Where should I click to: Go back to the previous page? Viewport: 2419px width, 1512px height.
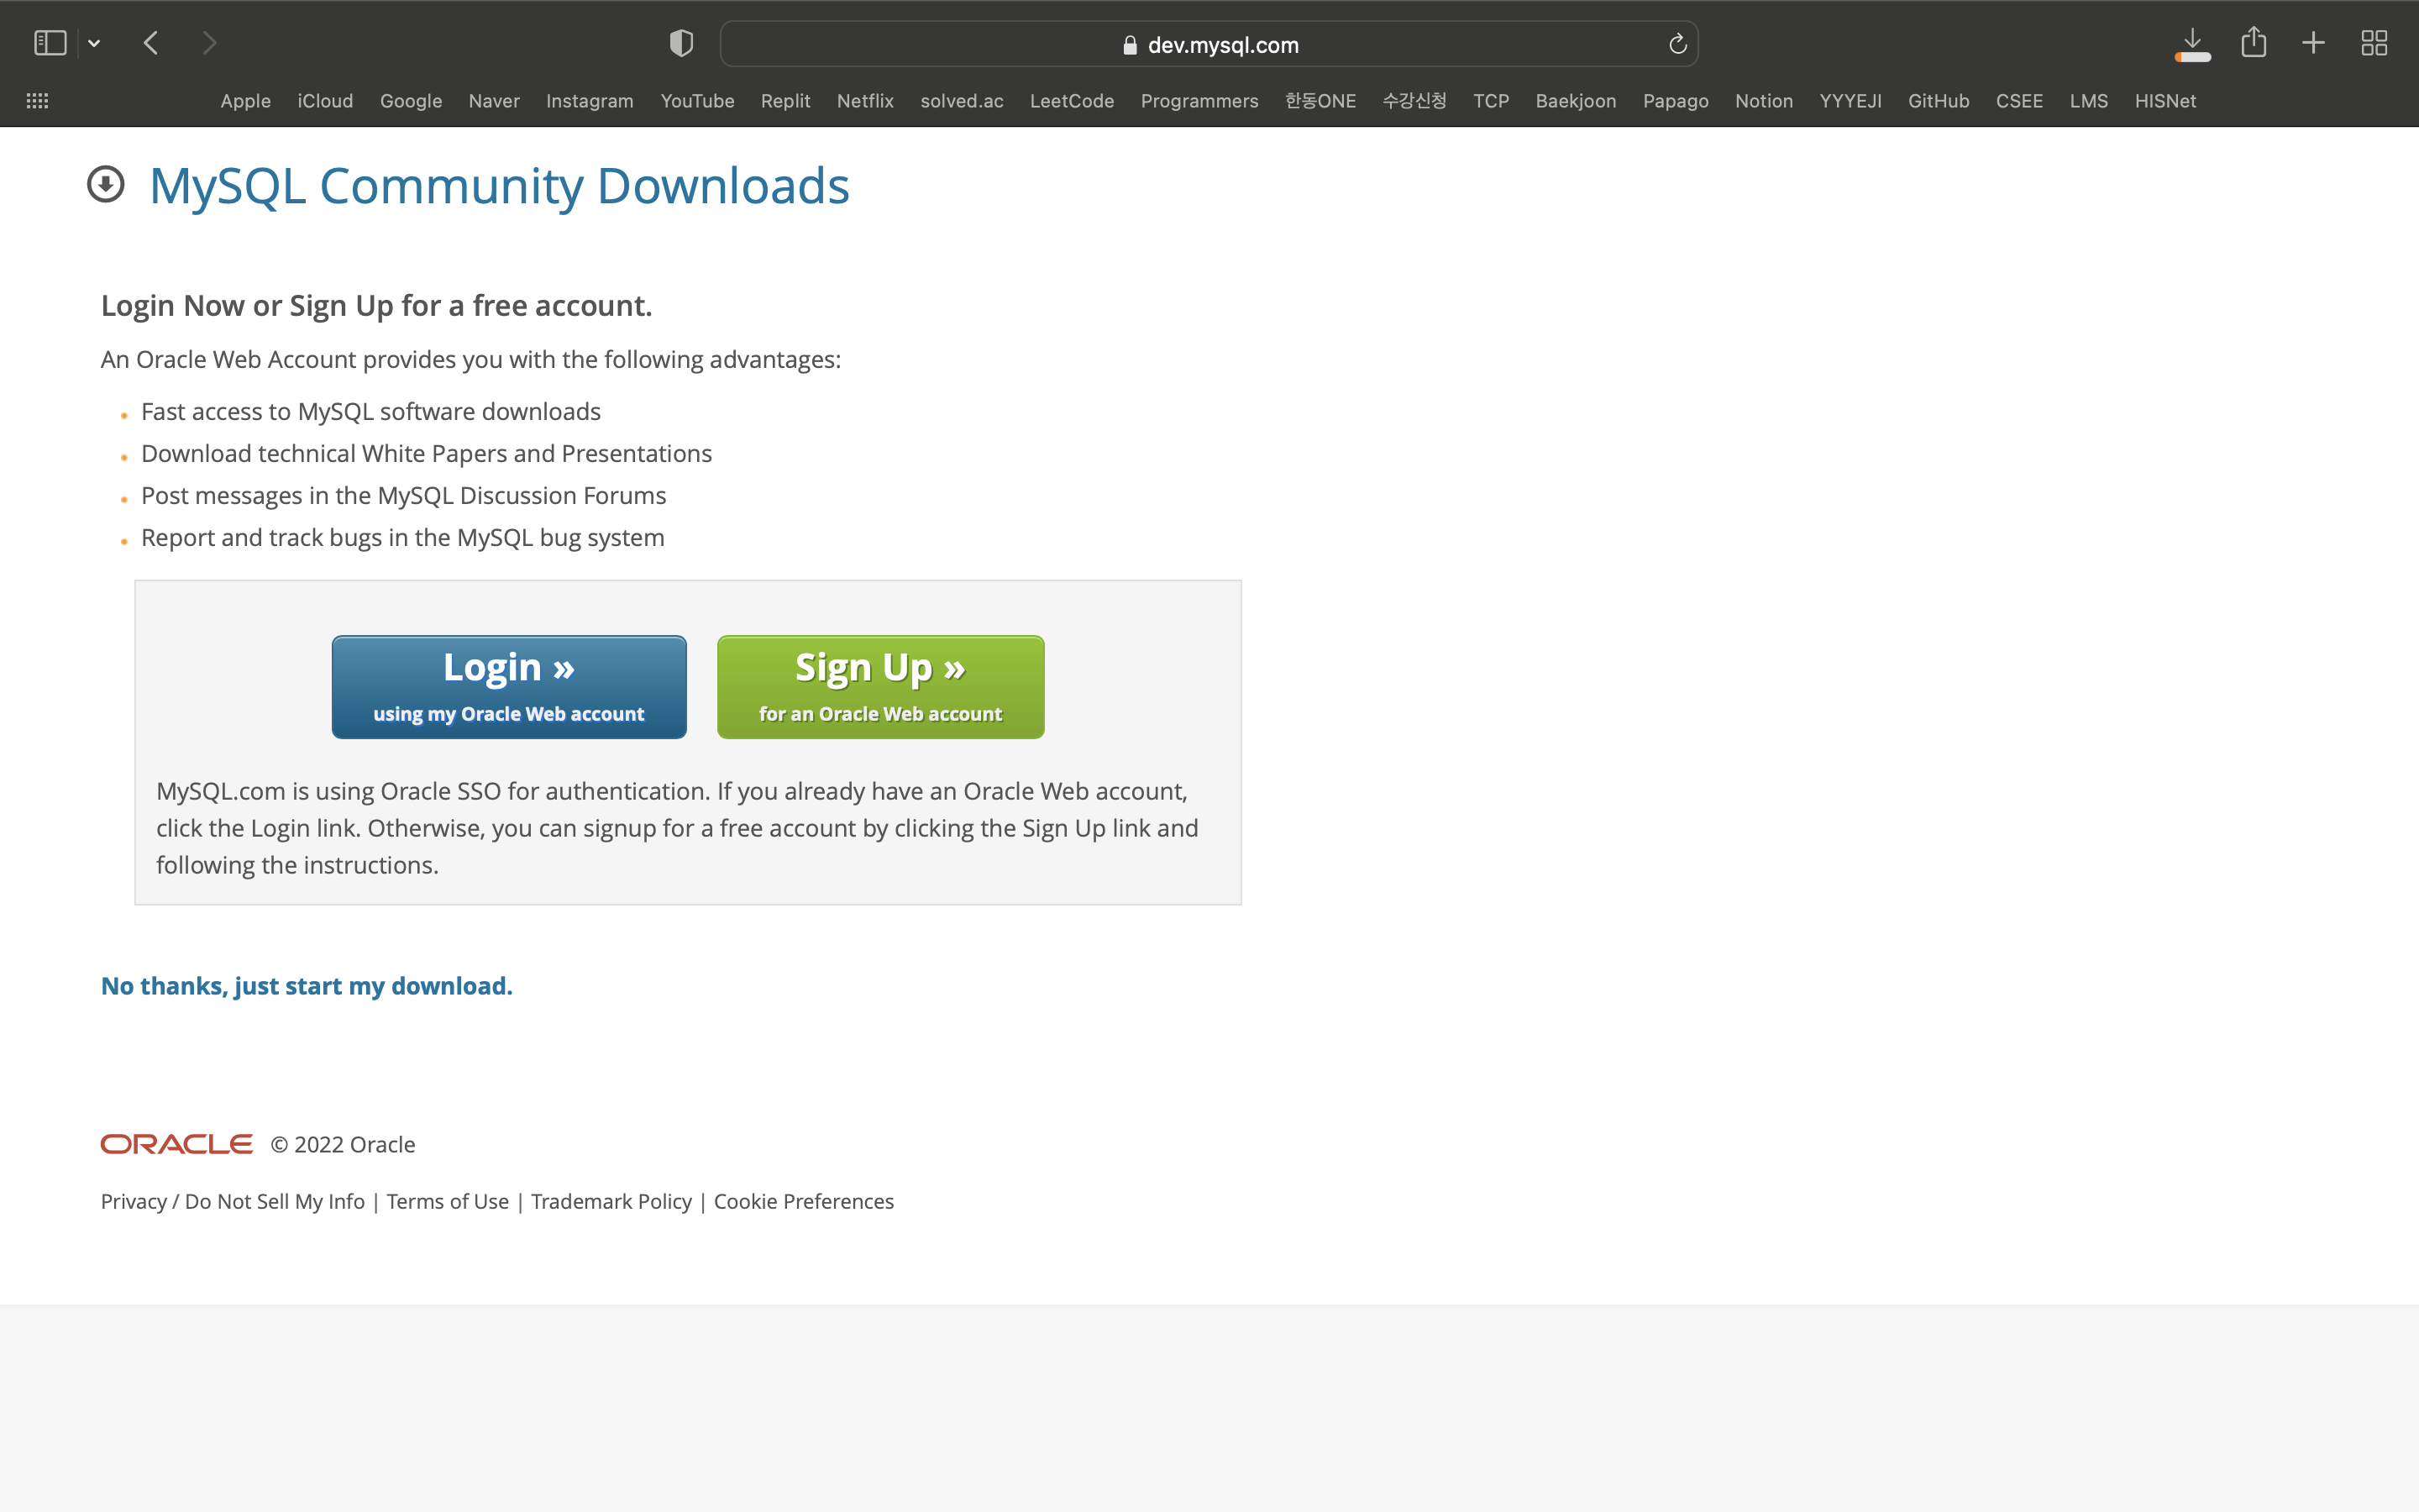[x=151, y=43]
